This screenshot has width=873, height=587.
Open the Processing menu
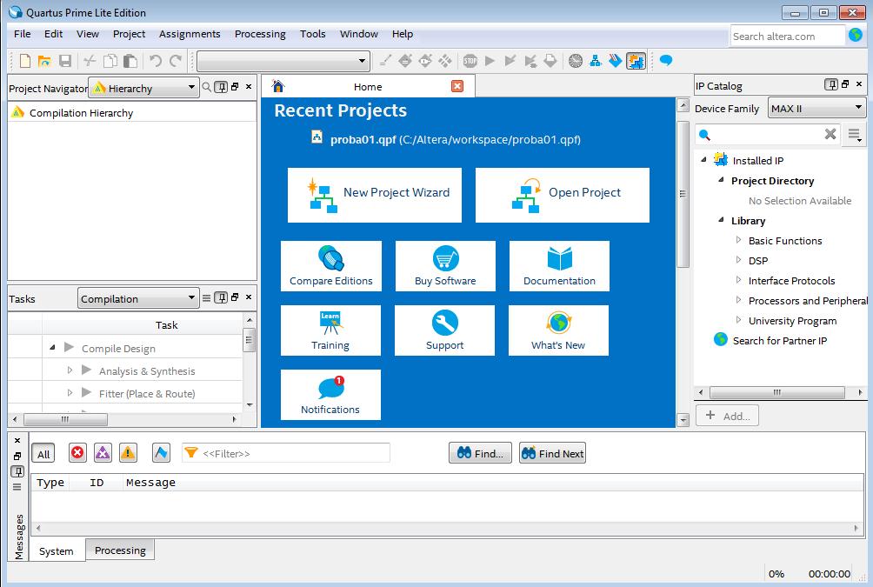pyautogui.click(x=260, y=34)
